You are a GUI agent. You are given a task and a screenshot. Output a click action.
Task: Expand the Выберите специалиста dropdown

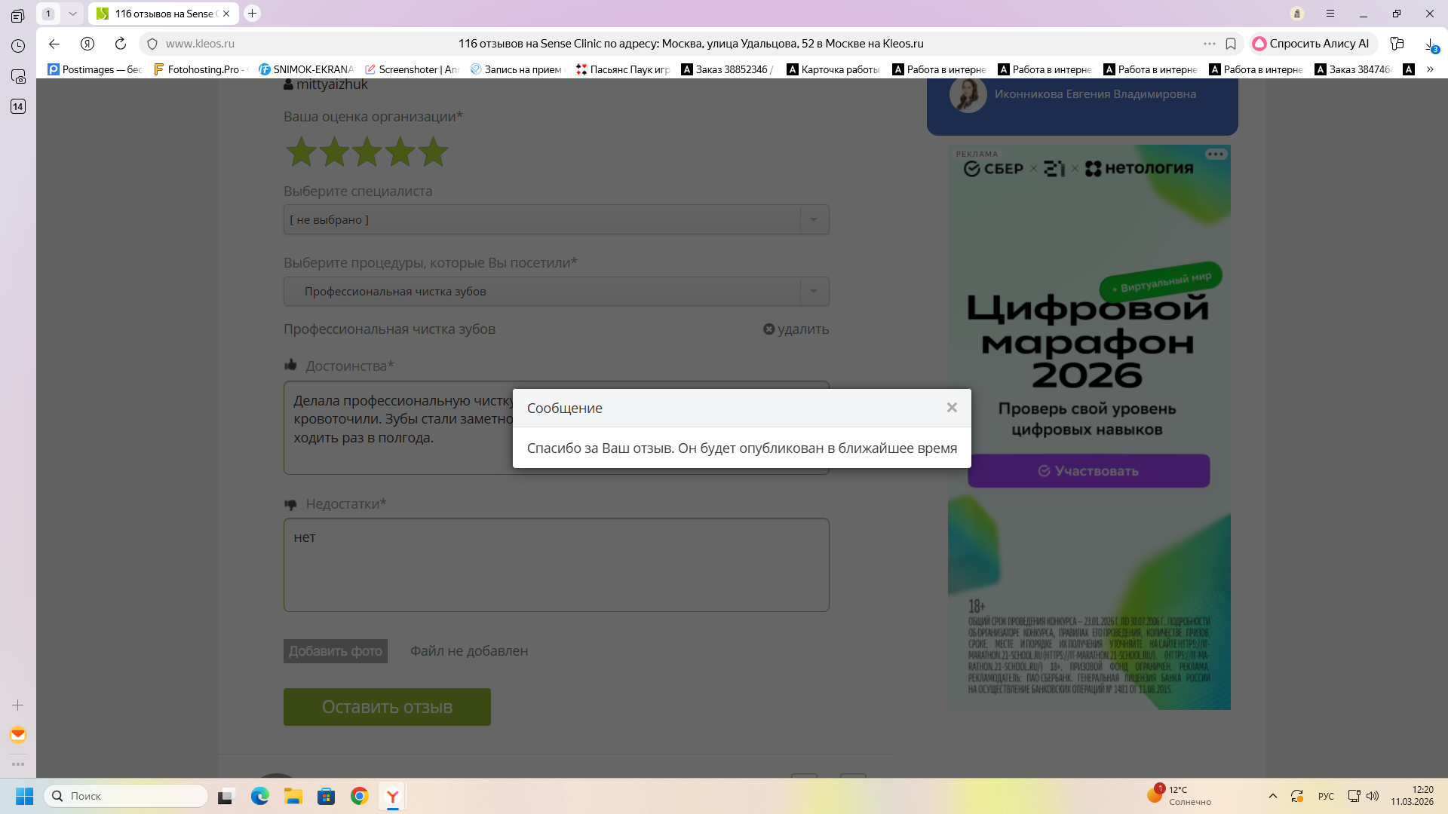(x=814, y=219)
